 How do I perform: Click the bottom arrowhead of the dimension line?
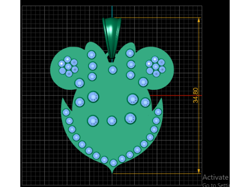(x=199, y=171)
